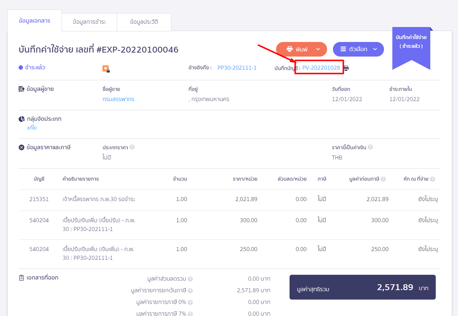Click help icon next to มูลค่ารายการยกเว้นภาษี

coord(190,291)
